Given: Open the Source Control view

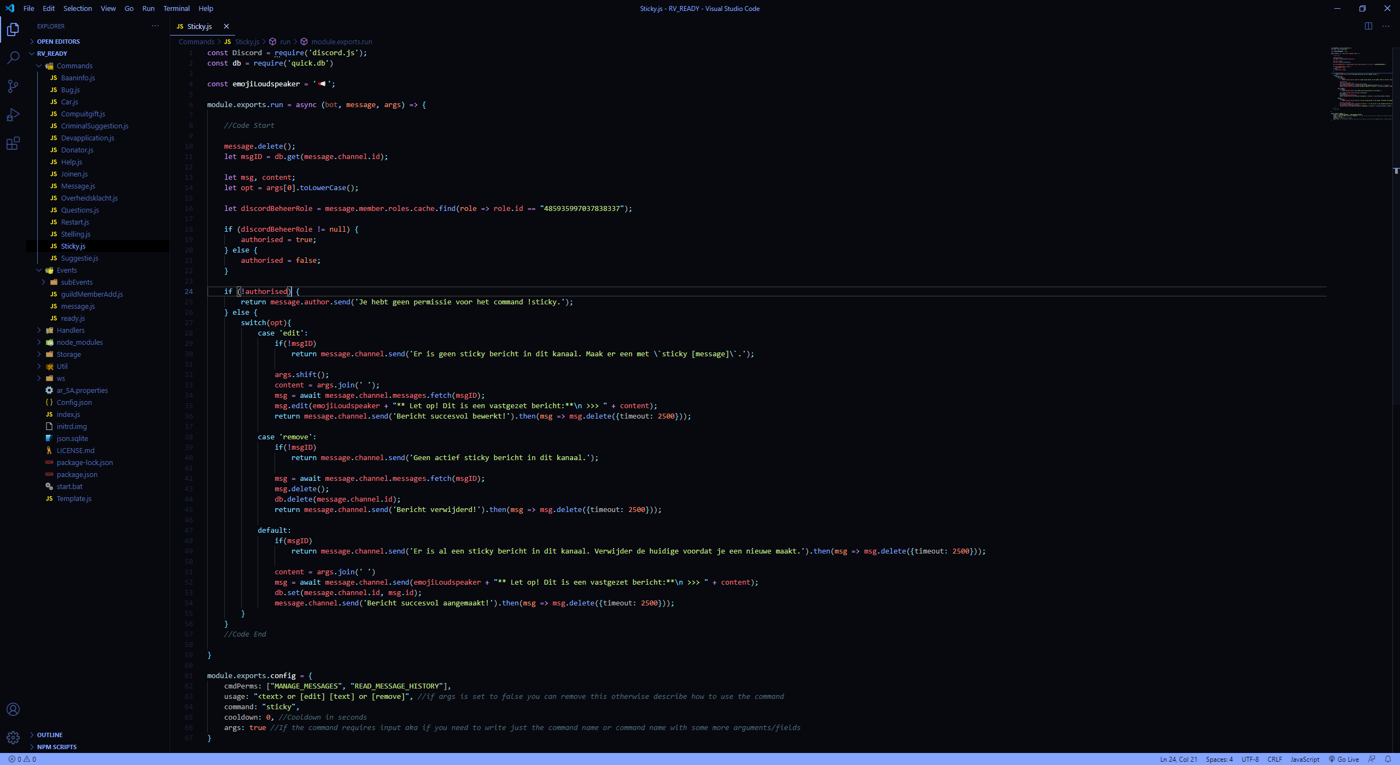Looking at the screenshot, I should 13,86.
